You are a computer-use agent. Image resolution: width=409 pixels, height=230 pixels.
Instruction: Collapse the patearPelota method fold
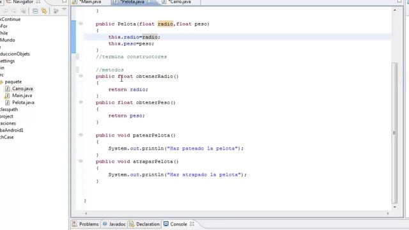(x=81, y=135)
